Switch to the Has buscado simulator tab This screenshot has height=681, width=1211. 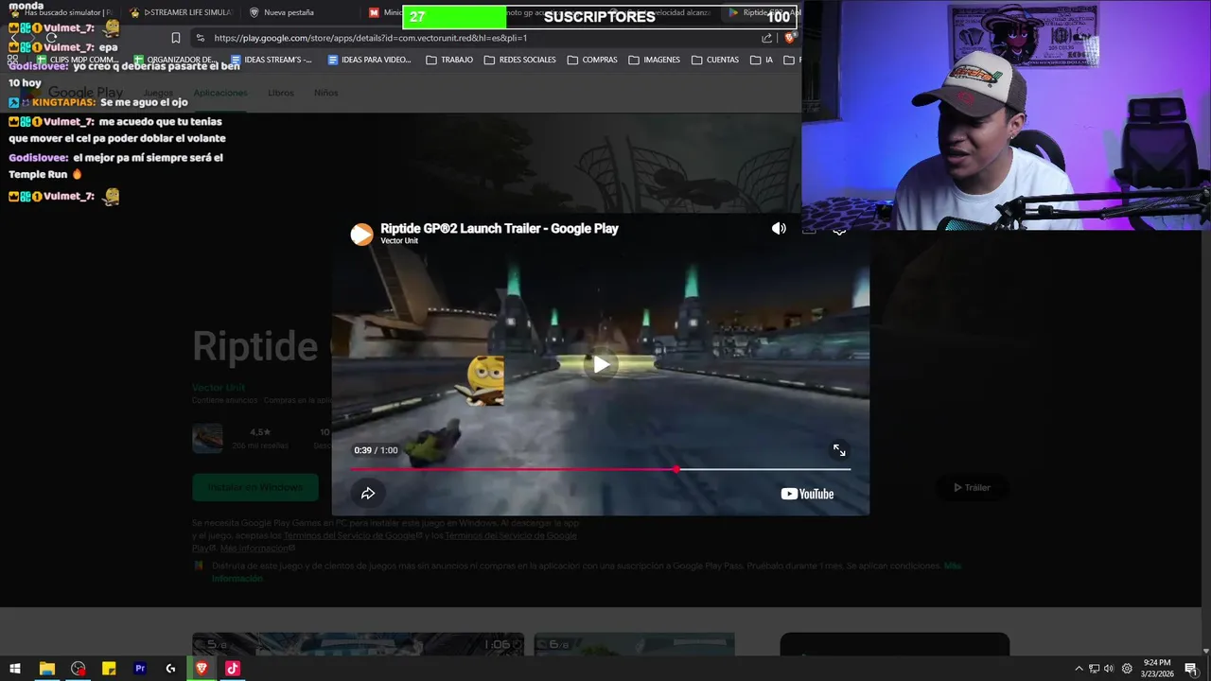point(61,12)
